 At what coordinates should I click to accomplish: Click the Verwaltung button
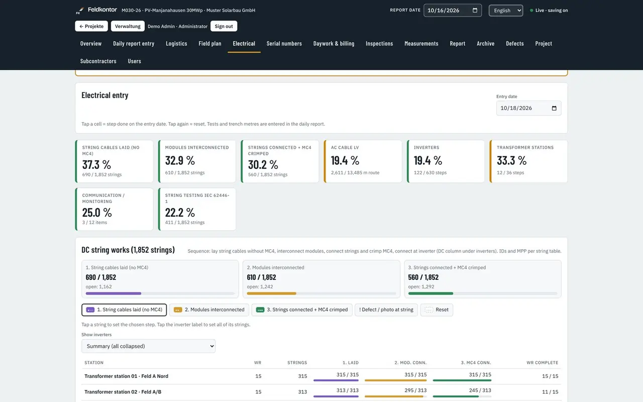point(128,26)
